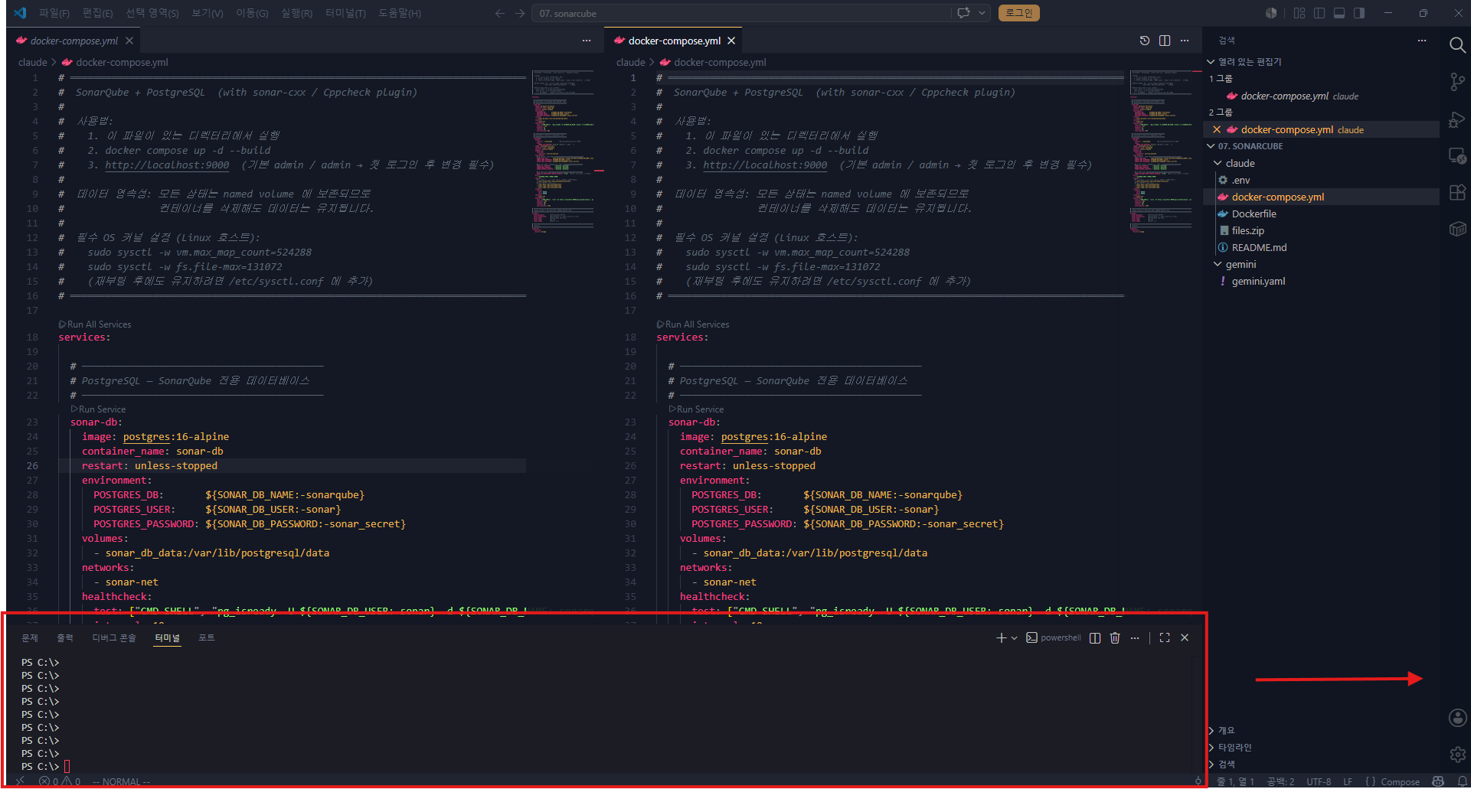Click Run All Services in left editor
This screenshot has height=789, width=1471.
(x=95, y=324)
